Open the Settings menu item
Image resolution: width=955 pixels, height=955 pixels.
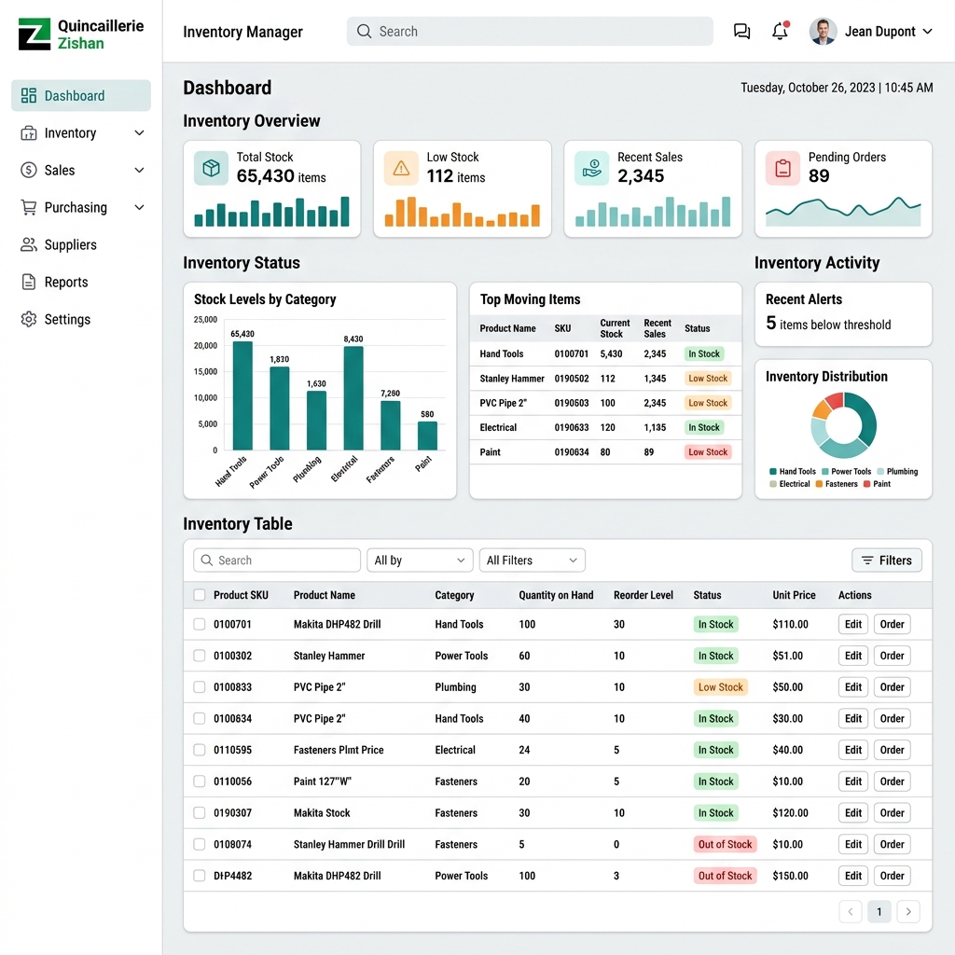click(81, 319)
